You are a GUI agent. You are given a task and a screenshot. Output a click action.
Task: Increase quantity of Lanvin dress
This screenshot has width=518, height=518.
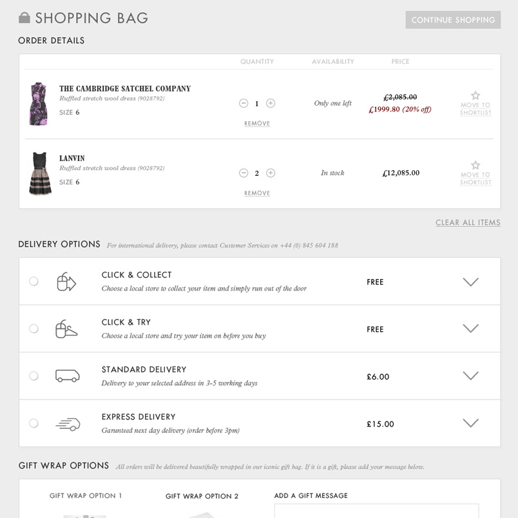[271, 173]
